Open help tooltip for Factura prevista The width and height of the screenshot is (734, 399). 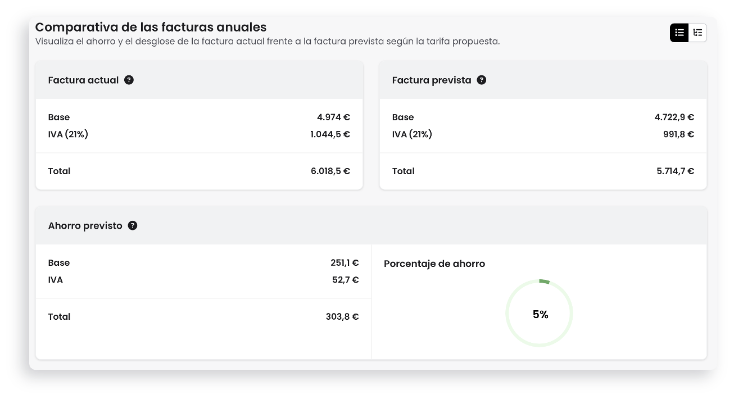pos(482,80)
